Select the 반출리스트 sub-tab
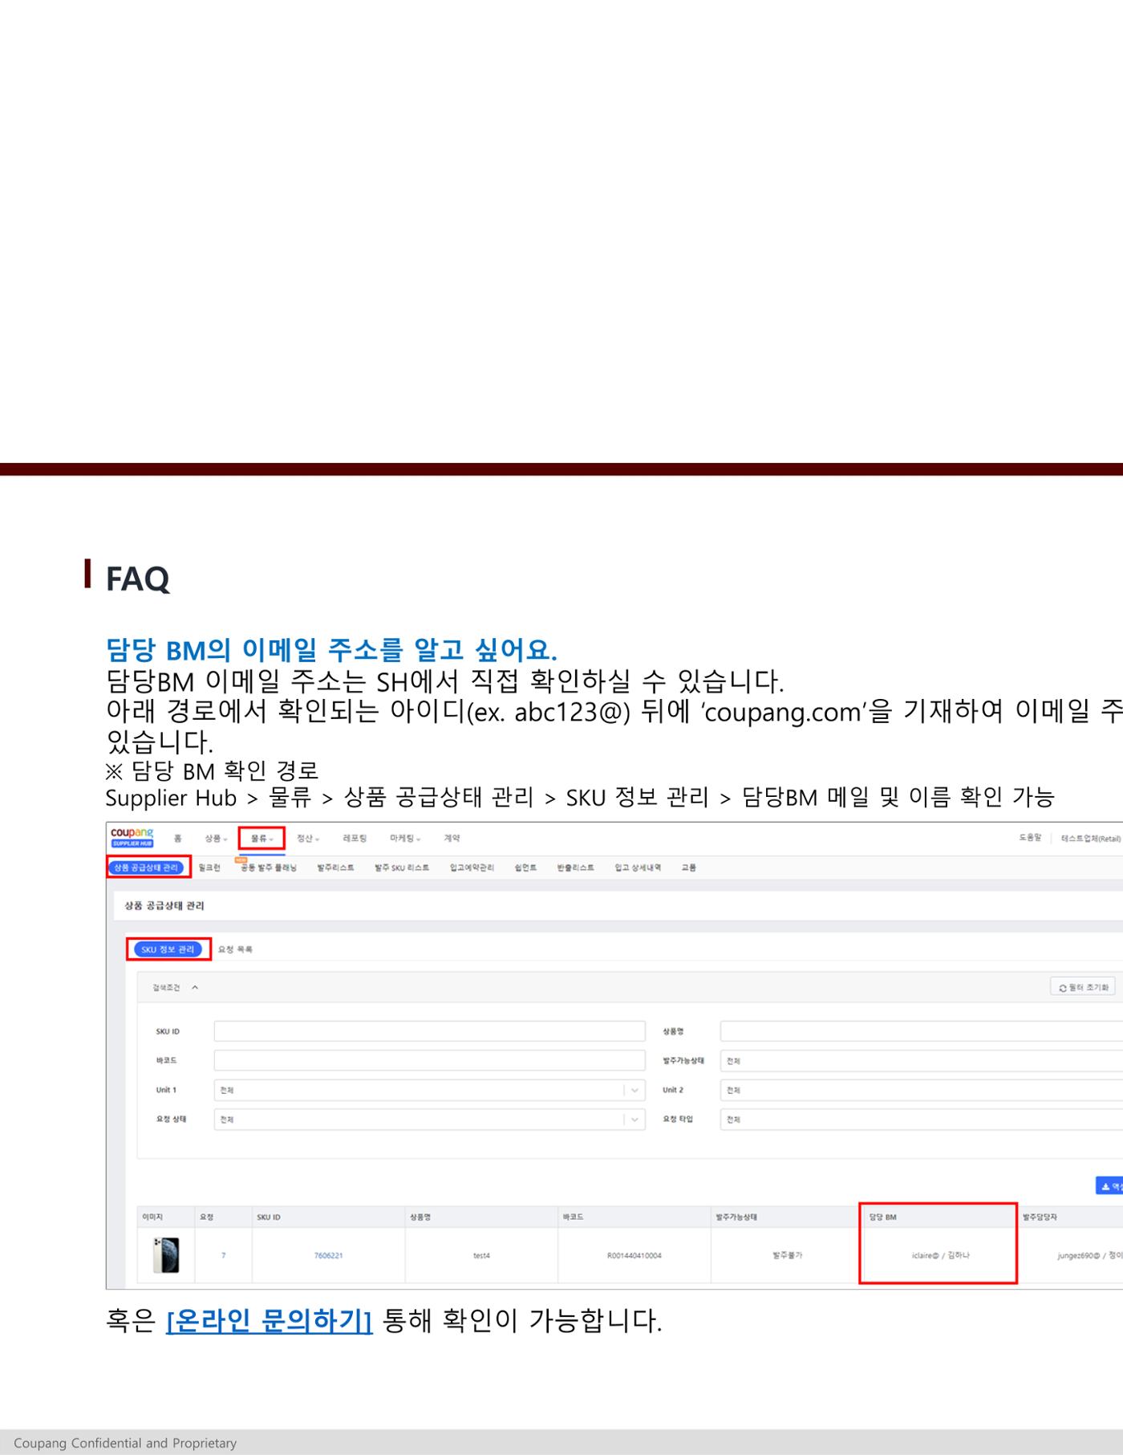This screenshot has width=1123, height=1455. 576,868
